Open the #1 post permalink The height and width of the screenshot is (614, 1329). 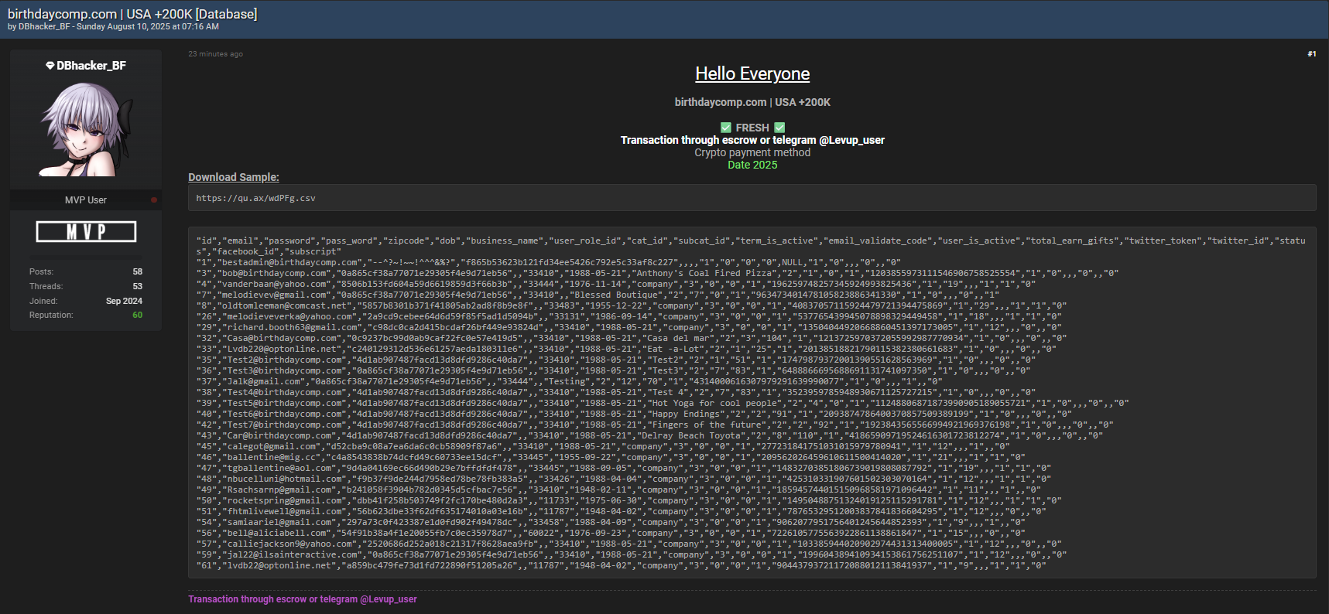(x=1311, y=54)
